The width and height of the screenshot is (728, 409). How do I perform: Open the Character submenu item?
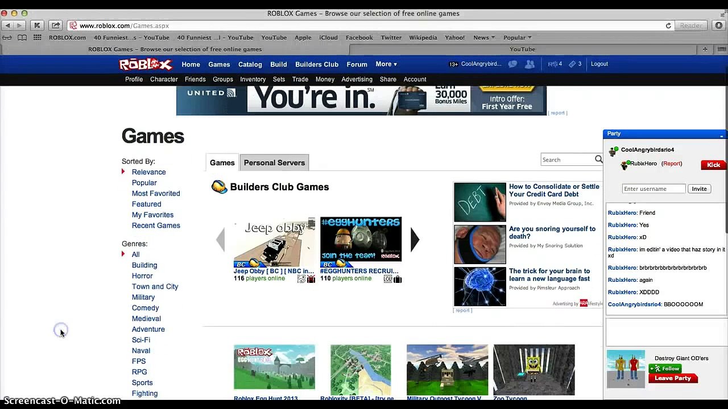point(164,80)
